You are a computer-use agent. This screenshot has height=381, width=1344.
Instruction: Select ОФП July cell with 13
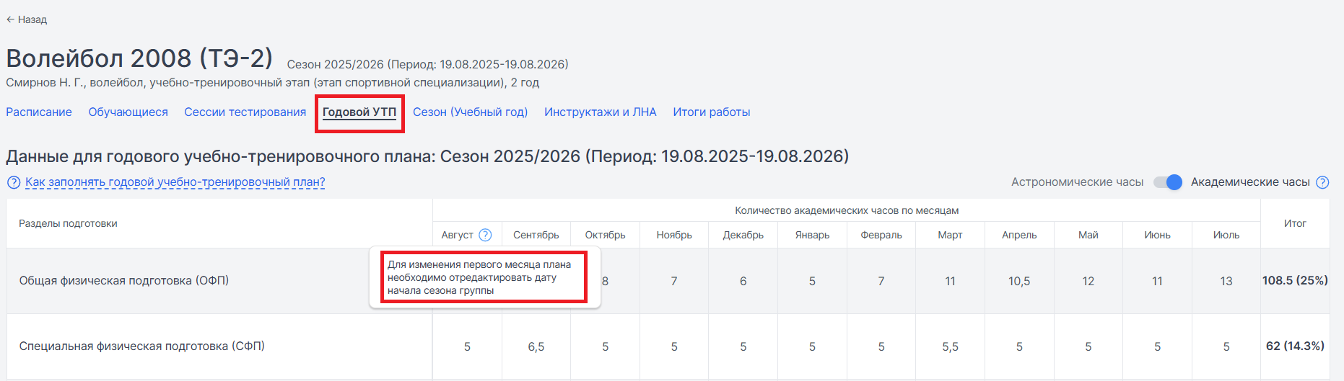pyautogui.click(x=1226, y=281)
